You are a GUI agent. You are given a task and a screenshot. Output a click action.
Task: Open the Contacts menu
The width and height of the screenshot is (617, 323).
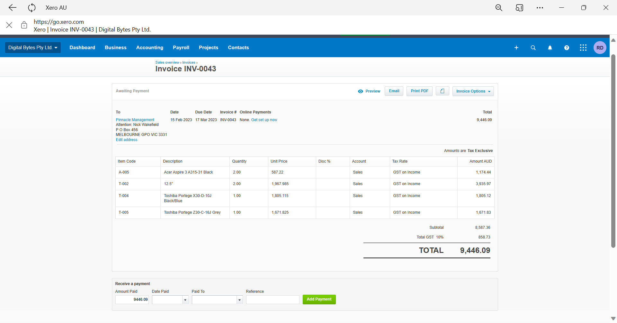coord(238,48)
